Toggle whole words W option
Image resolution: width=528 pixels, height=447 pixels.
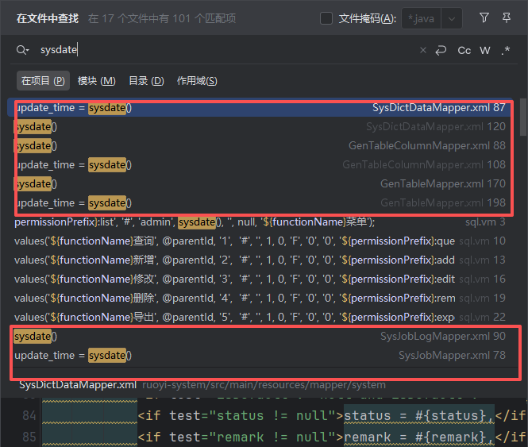[485, 51]
